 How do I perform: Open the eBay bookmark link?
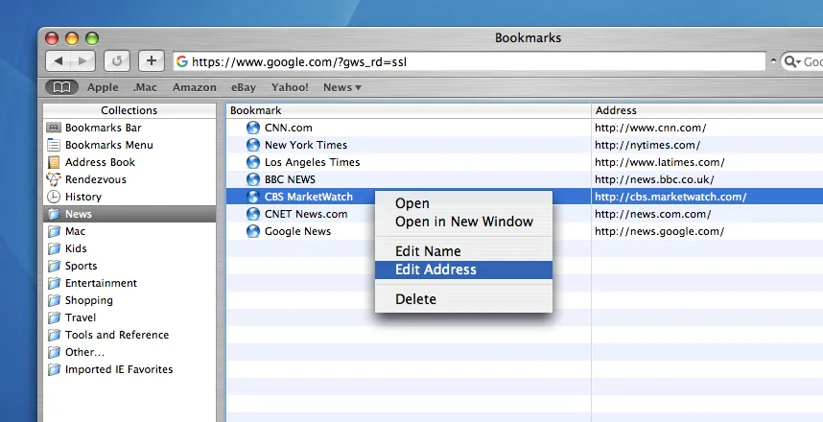(x=244, y=87)
